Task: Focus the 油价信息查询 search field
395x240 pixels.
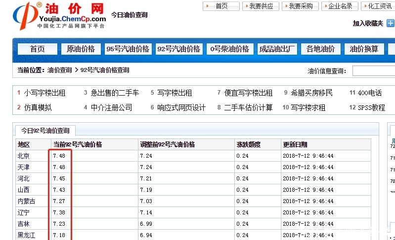Action: tap(374, 71)
